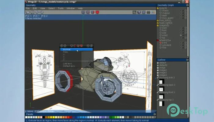This screenshot has width=214, height=122.
Task: Click the orthographic/perspective cube icon
Action: pyautogui.click(x=144, y=12)
